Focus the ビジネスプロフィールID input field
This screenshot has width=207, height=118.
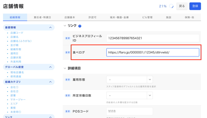(x=153, y=38)
